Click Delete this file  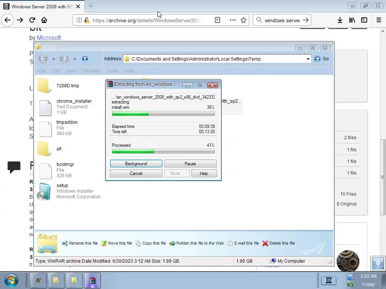coord(279,243)
